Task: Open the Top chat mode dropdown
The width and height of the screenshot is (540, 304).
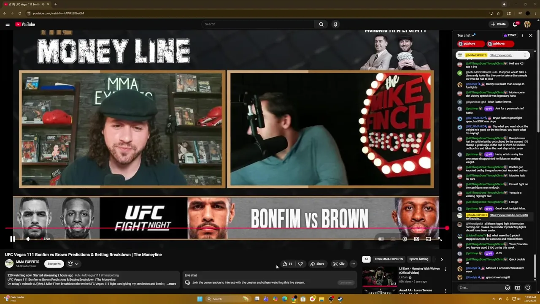Action: point(466,35)
